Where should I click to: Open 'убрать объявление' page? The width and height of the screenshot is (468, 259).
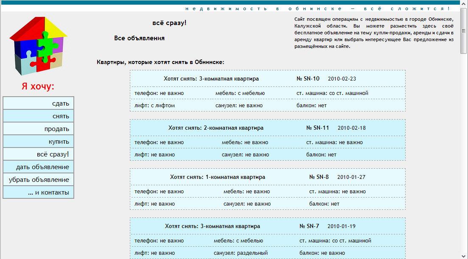tap(38, 180)
